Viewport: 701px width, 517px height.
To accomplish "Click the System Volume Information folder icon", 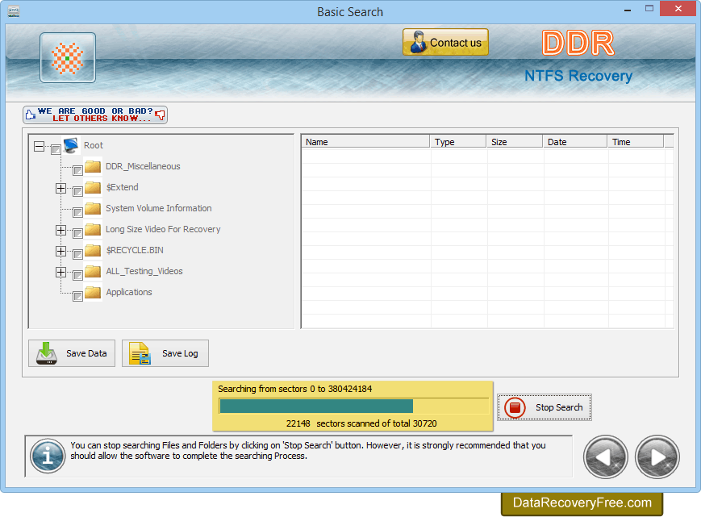I will tap(93, 208).
